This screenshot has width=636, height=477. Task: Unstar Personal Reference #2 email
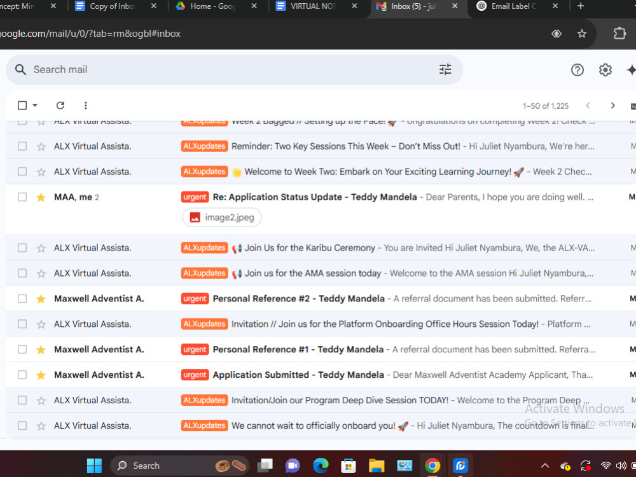tap(41, 299)
